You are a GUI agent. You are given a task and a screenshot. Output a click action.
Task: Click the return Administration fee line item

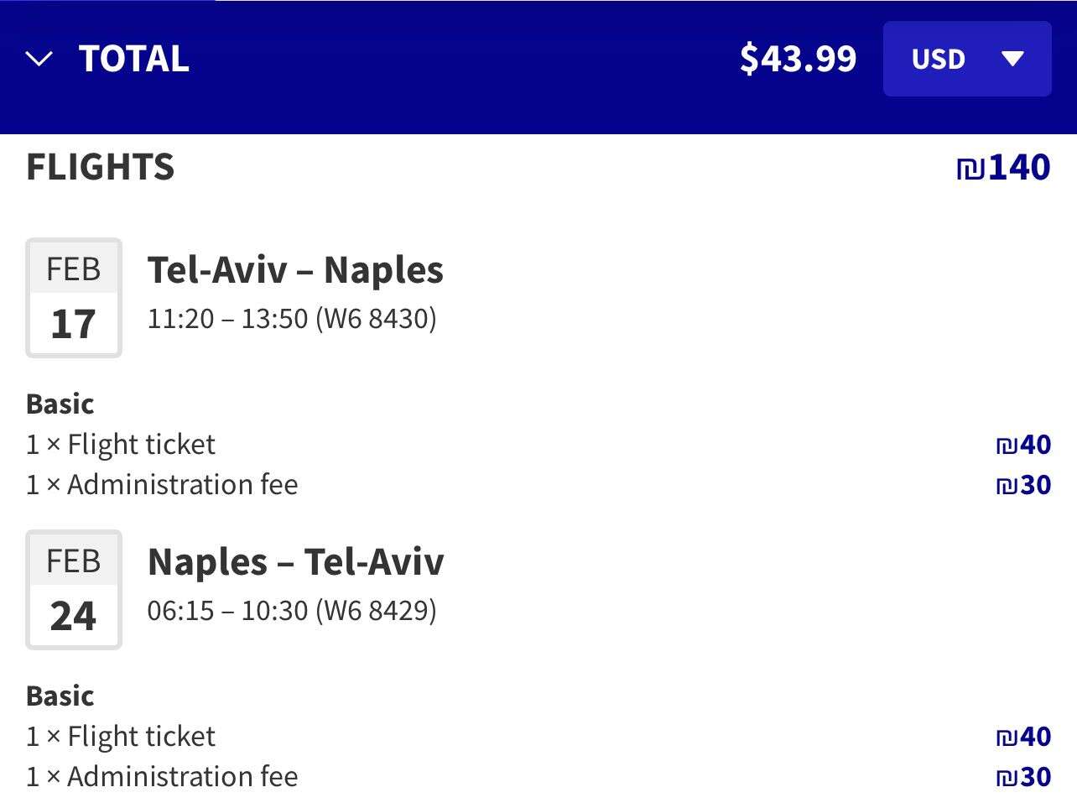pos(162,777)
